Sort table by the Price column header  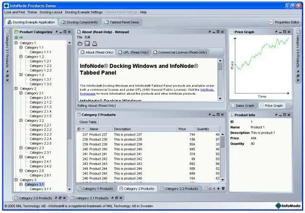tap(186, 129)
